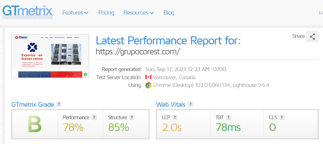Click the B grade letter

point(35,124)
